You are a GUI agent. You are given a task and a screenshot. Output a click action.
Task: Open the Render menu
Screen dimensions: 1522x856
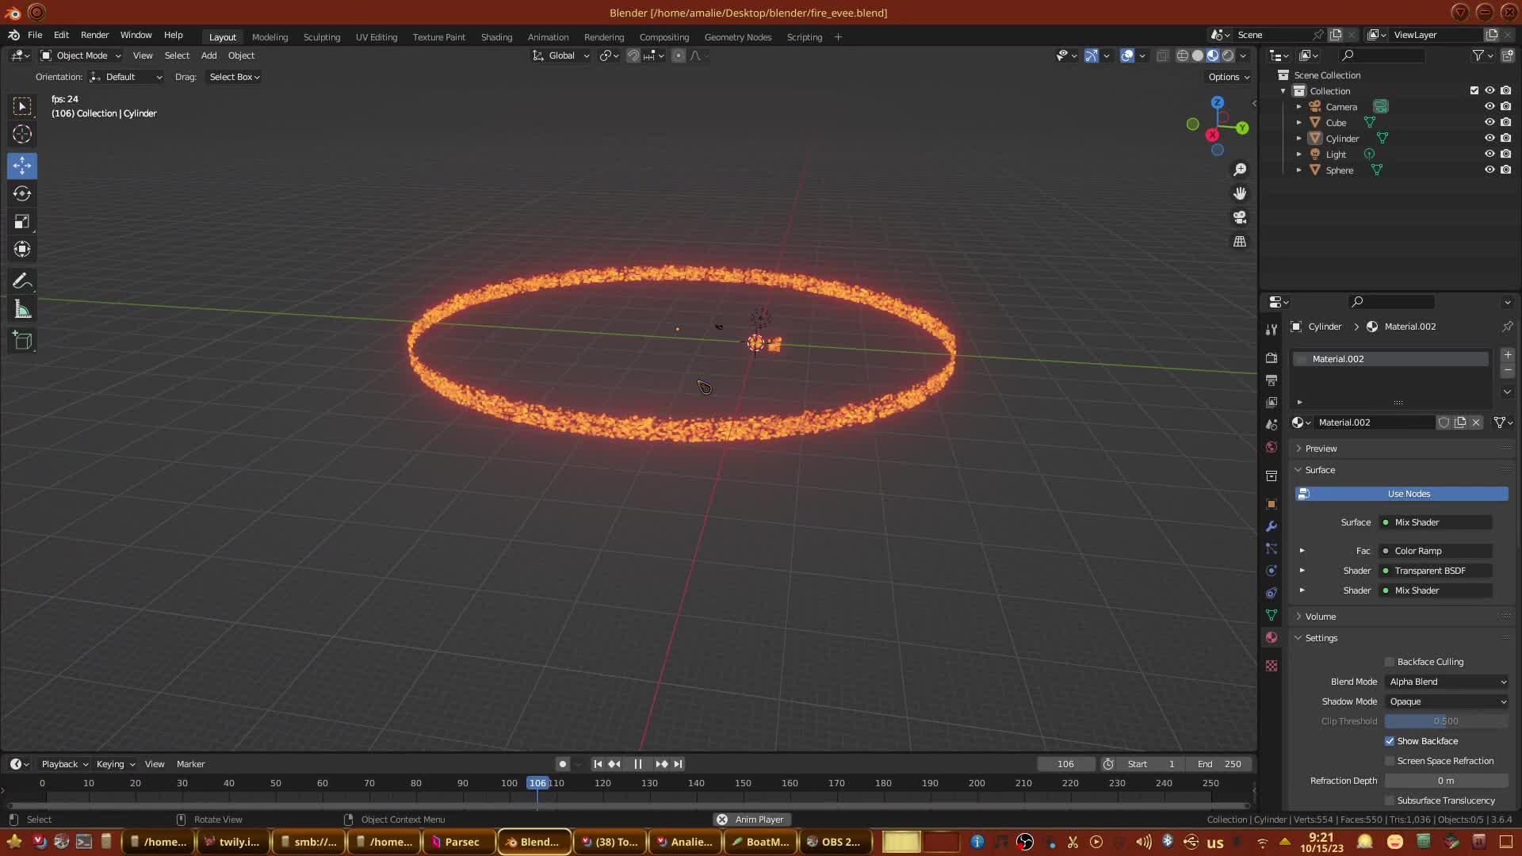point(94,35)
